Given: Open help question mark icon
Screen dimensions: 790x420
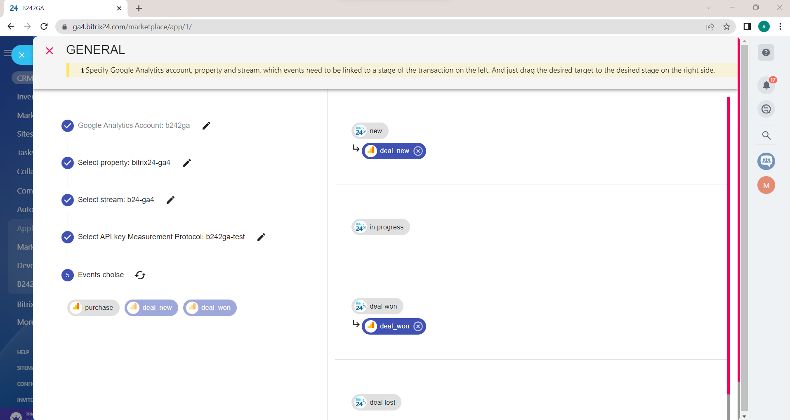Looking at the screenshot, I should click(766, 53).
